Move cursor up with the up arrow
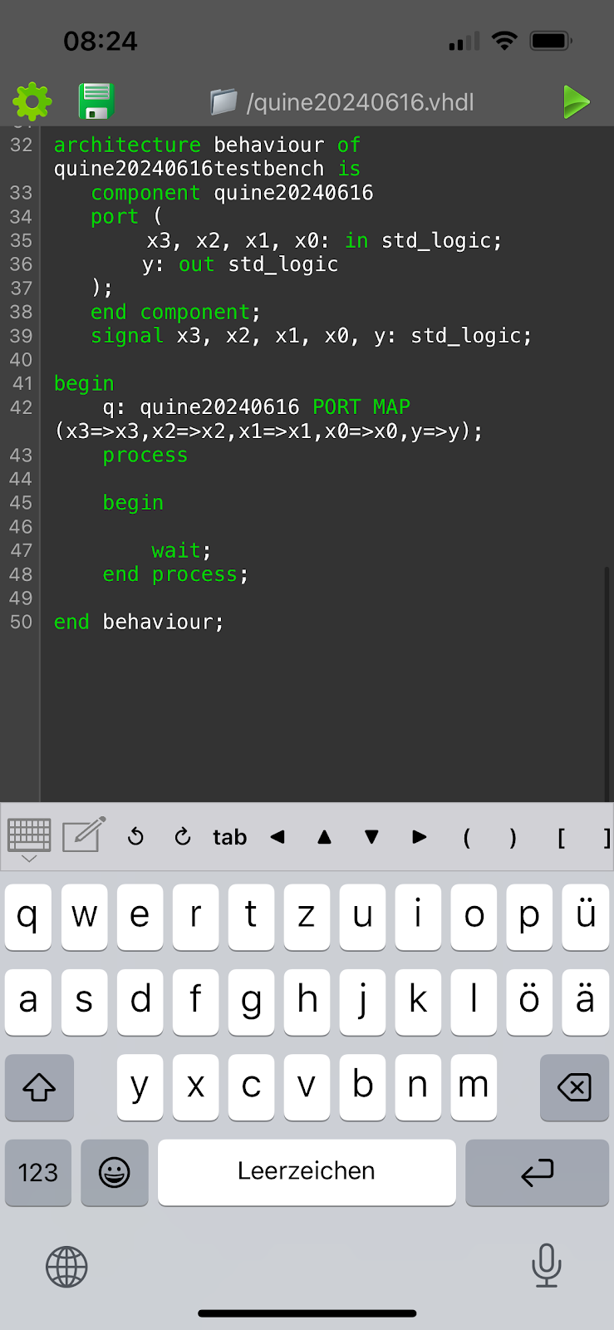This screenshot has width=614, height=1330. pyautogui.click(x=325, y=837)
